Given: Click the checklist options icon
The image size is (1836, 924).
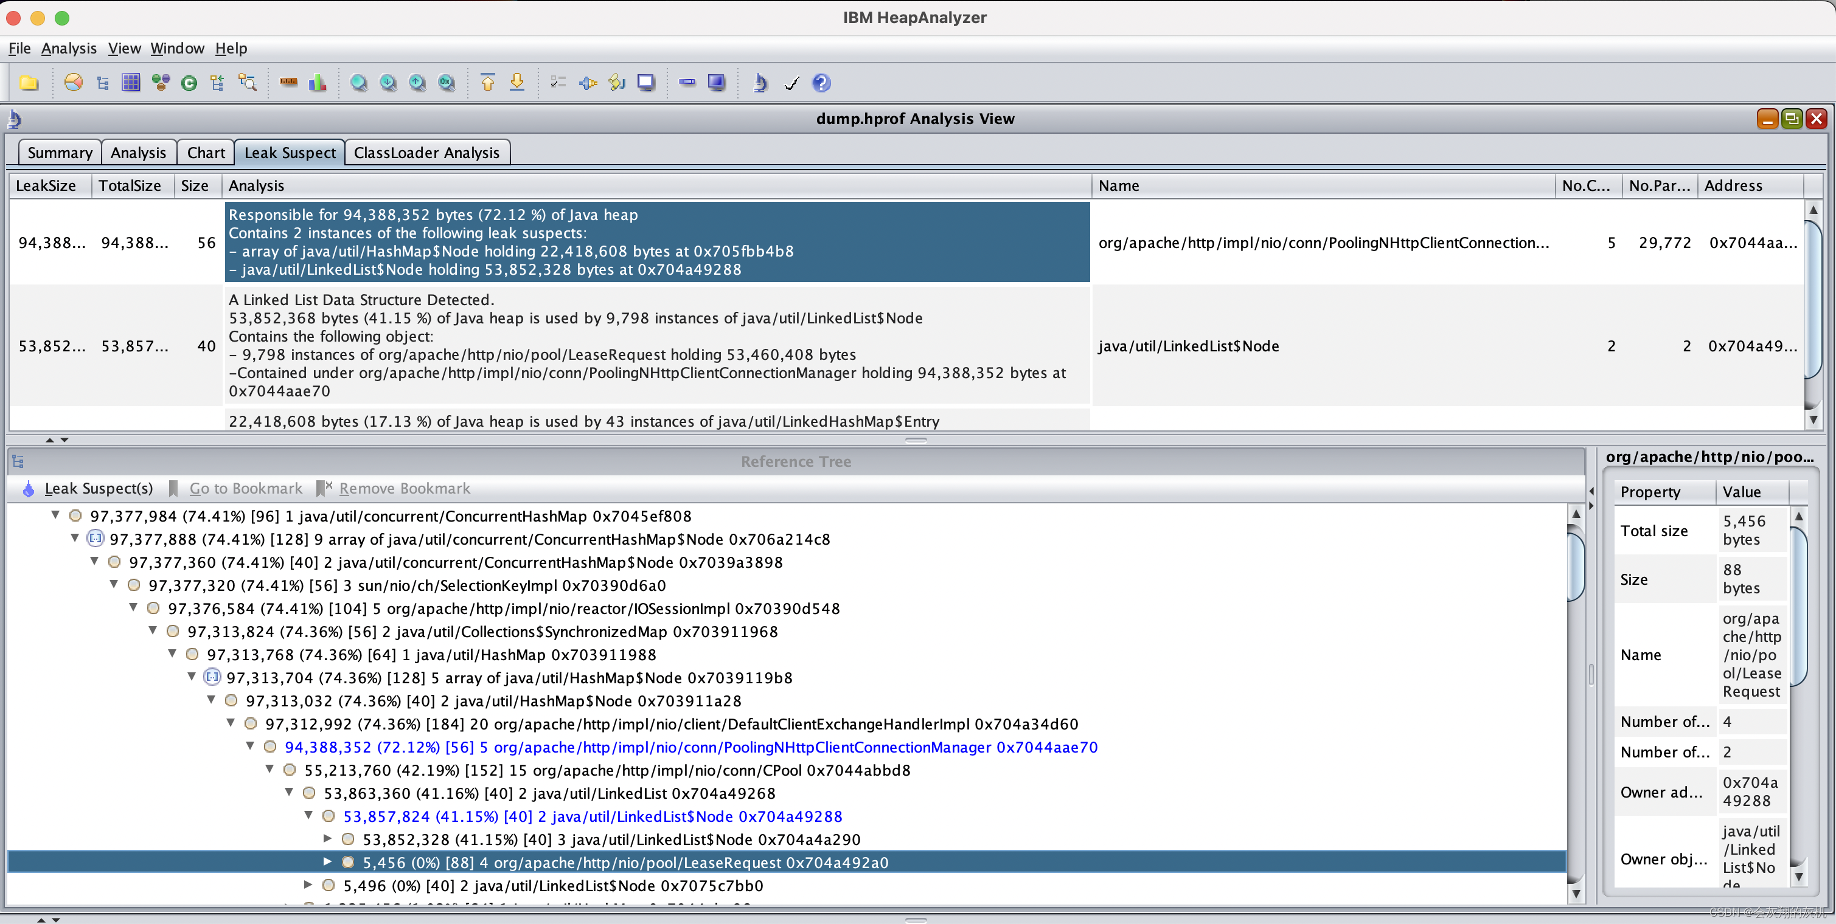Looking at the screenshot, I should 558,83.
